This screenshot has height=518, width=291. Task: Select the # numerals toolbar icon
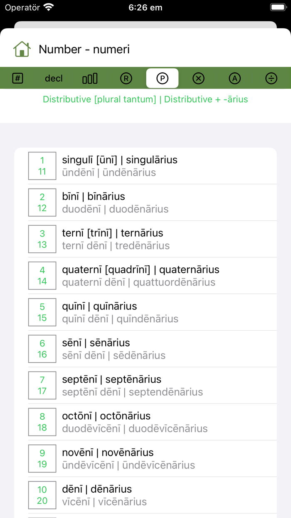point(17,78)
